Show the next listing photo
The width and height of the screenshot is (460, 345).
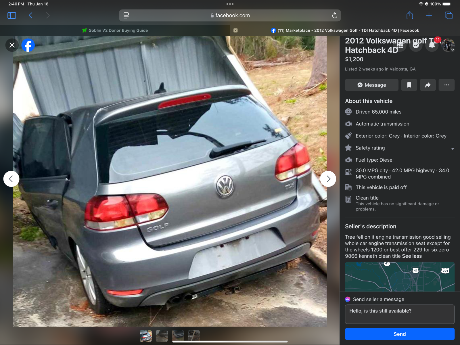[x=328, y=179]
